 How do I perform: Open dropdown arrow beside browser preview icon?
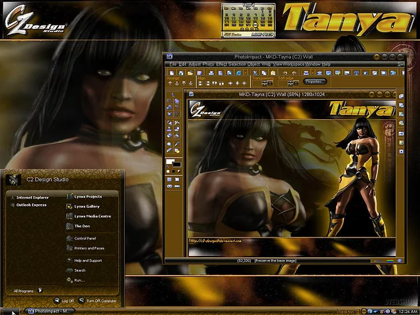coord(245,73)
